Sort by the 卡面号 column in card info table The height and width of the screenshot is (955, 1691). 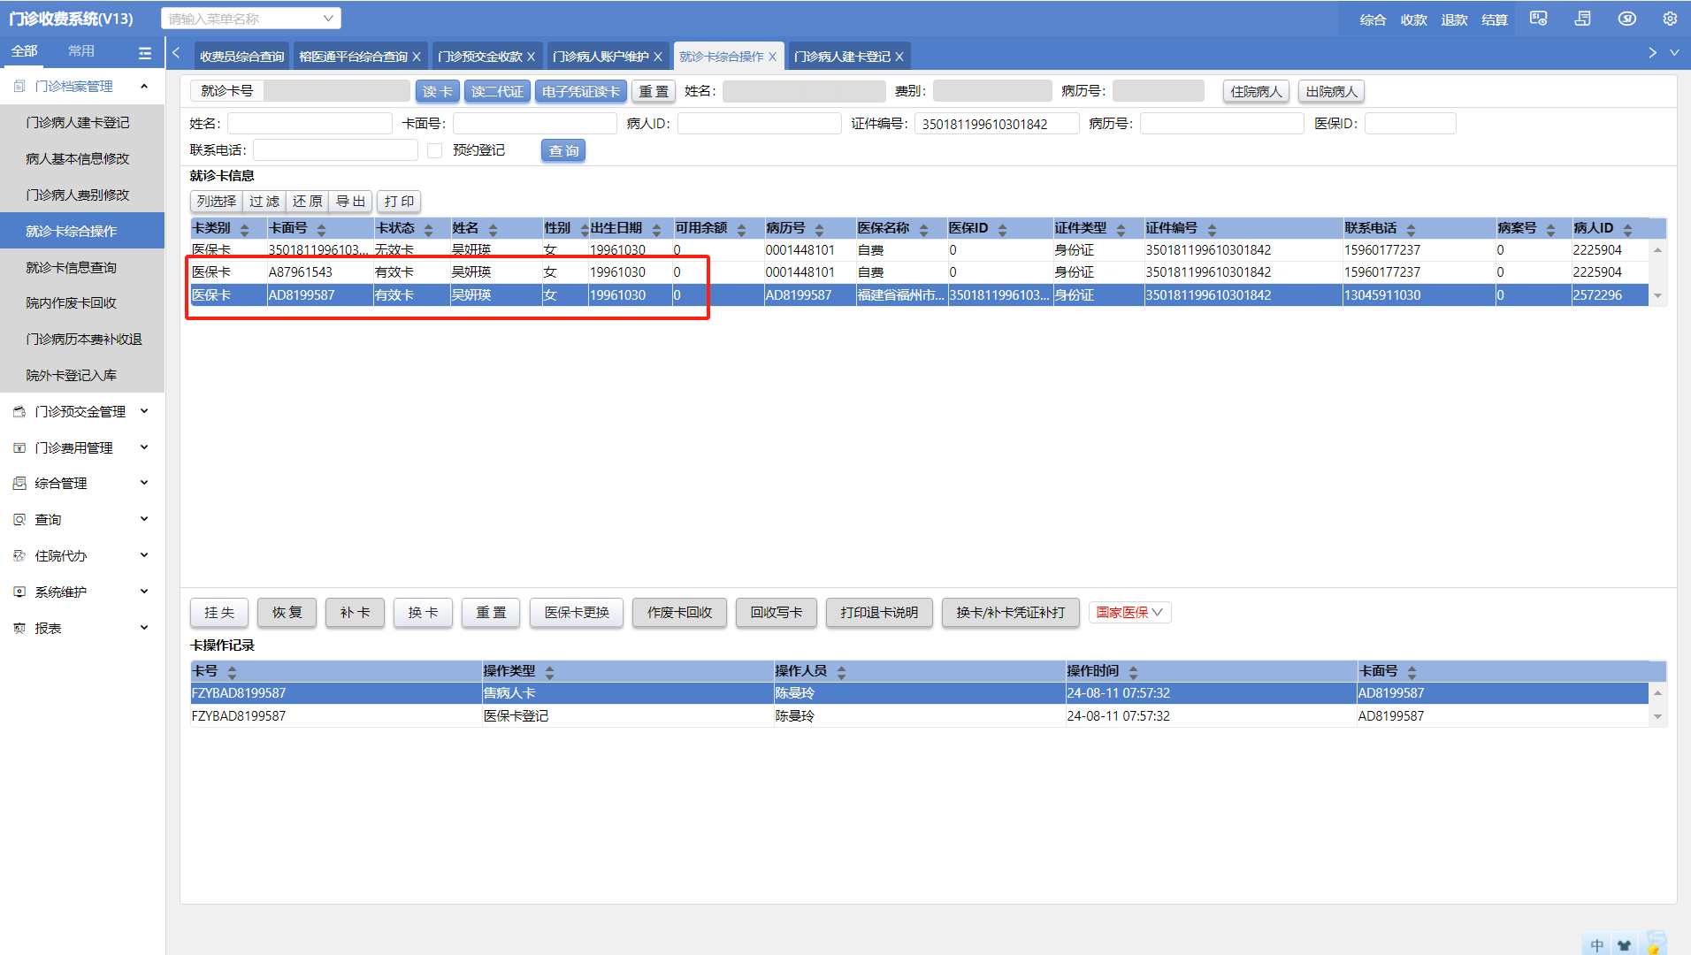click(x=321, y=229)
